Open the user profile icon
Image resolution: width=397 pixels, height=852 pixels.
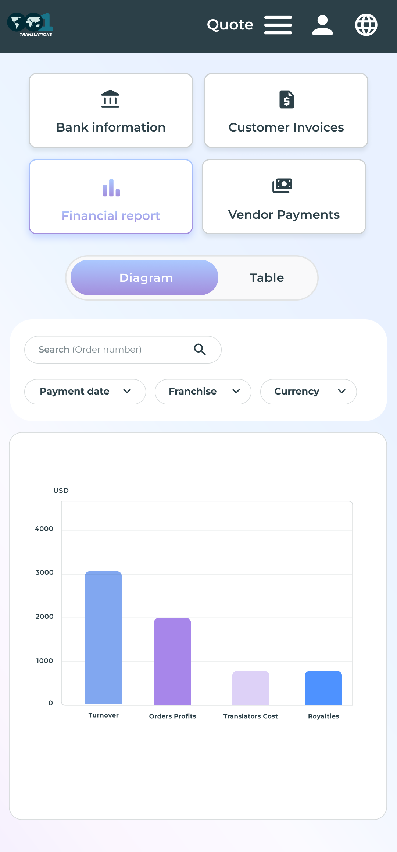pos(322,25)
